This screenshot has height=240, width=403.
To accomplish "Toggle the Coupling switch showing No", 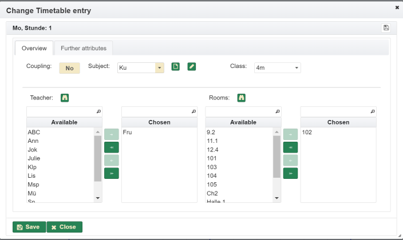I will coord(69,68).
